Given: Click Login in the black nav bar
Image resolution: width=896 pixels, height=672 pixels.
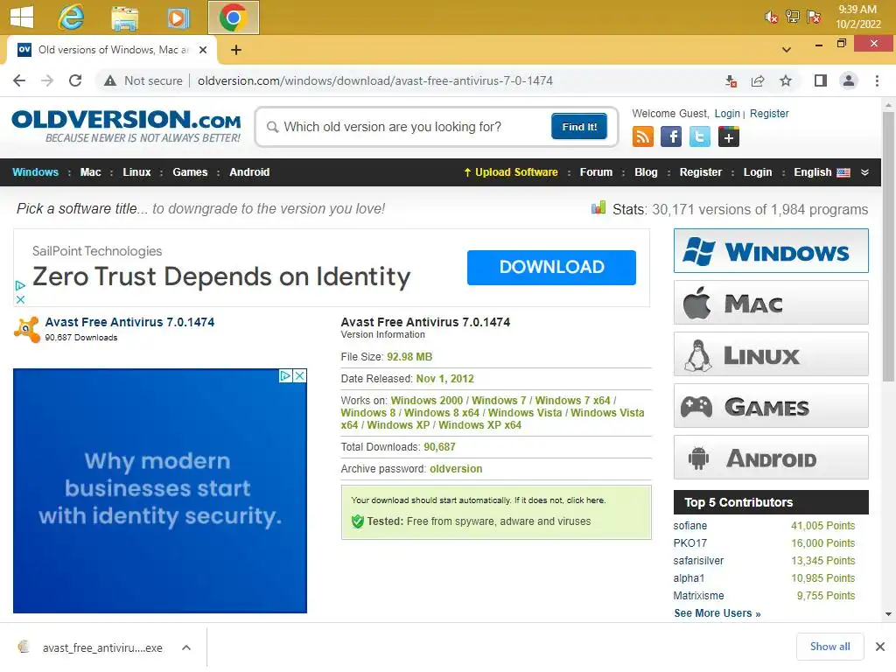Looking at the screenshot, I should pos(758,172).
